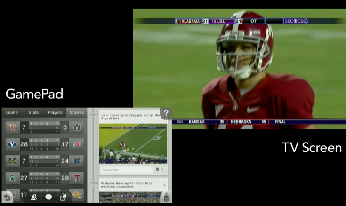
Task: Open the TV remote icon
Action: click(x=166, y=198)
